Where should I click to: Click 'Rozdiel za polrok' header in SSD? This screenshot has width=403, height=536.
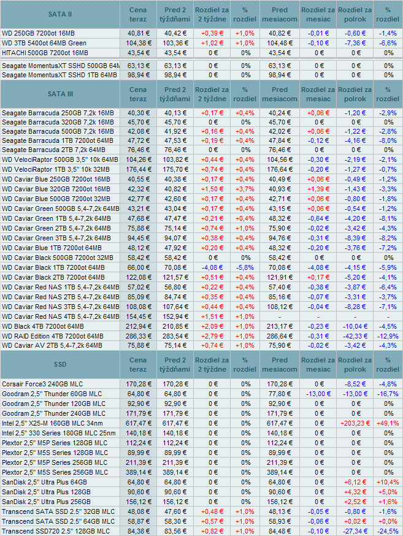tap(355, 364)
